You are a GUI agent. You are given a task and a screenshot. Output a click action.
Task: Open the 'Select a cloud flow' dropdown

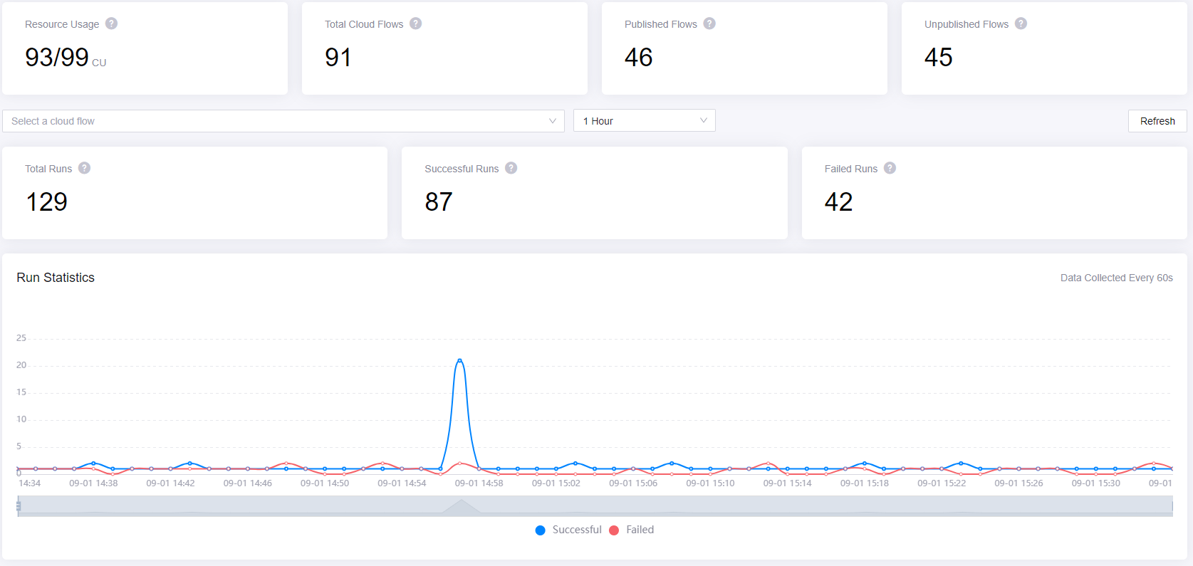(x=283, y=121)
